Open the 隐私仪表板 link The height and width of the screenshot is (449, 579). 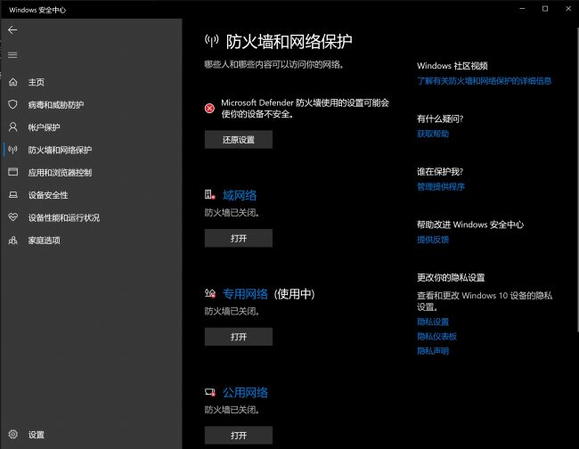(x=436, y=336)
